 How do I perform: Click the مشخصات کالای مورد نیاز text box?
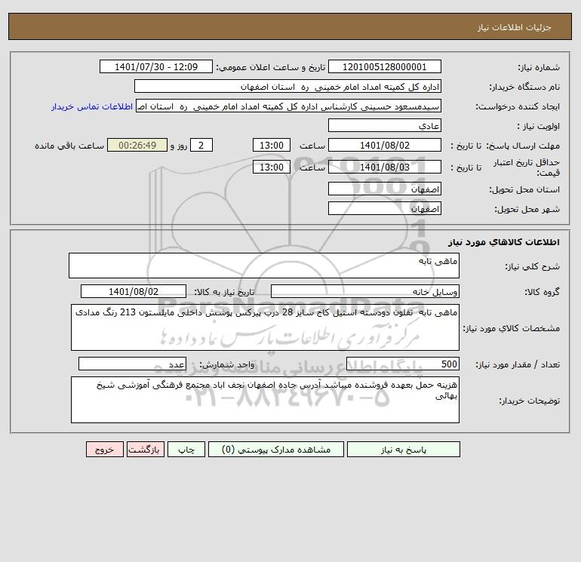tap(265, 327)
